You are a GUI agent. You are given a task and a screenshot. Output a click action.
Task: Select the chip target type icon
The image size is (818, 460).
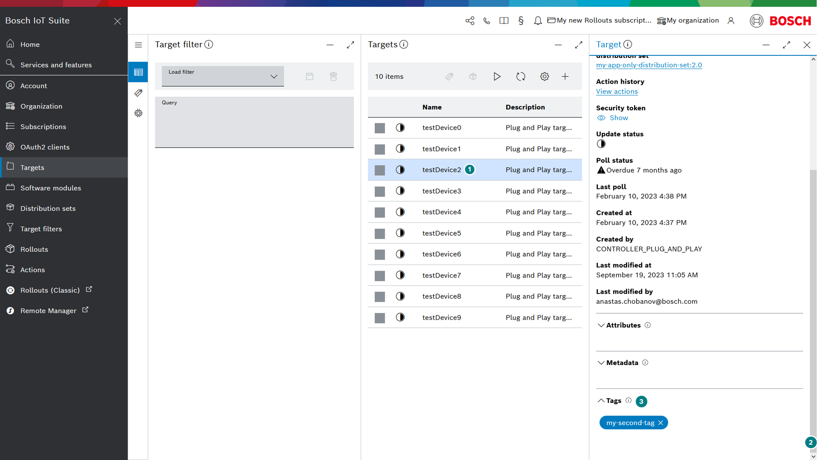point(138,113)
